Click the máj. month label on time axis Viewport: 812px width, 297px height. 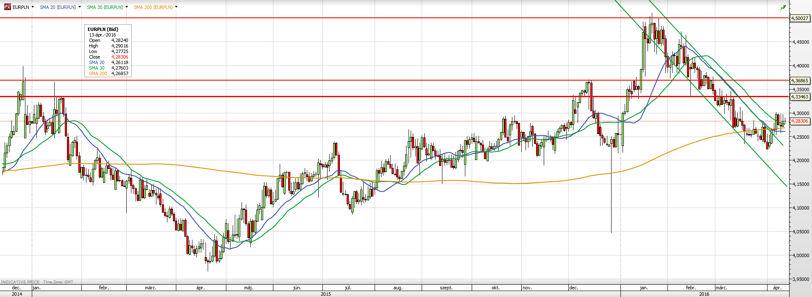pos(248,288)
